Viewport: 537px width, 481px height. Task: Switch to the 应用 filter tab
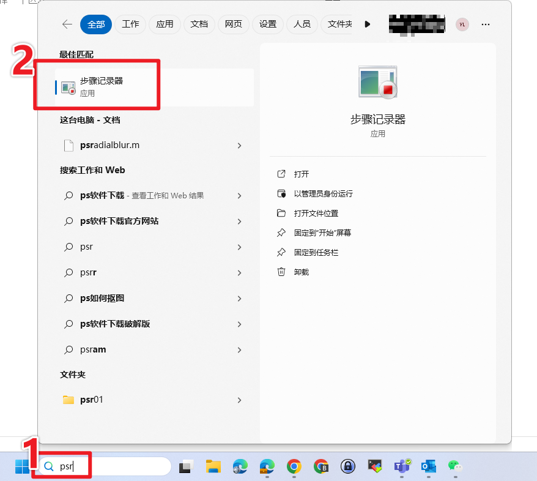(165, 24)
